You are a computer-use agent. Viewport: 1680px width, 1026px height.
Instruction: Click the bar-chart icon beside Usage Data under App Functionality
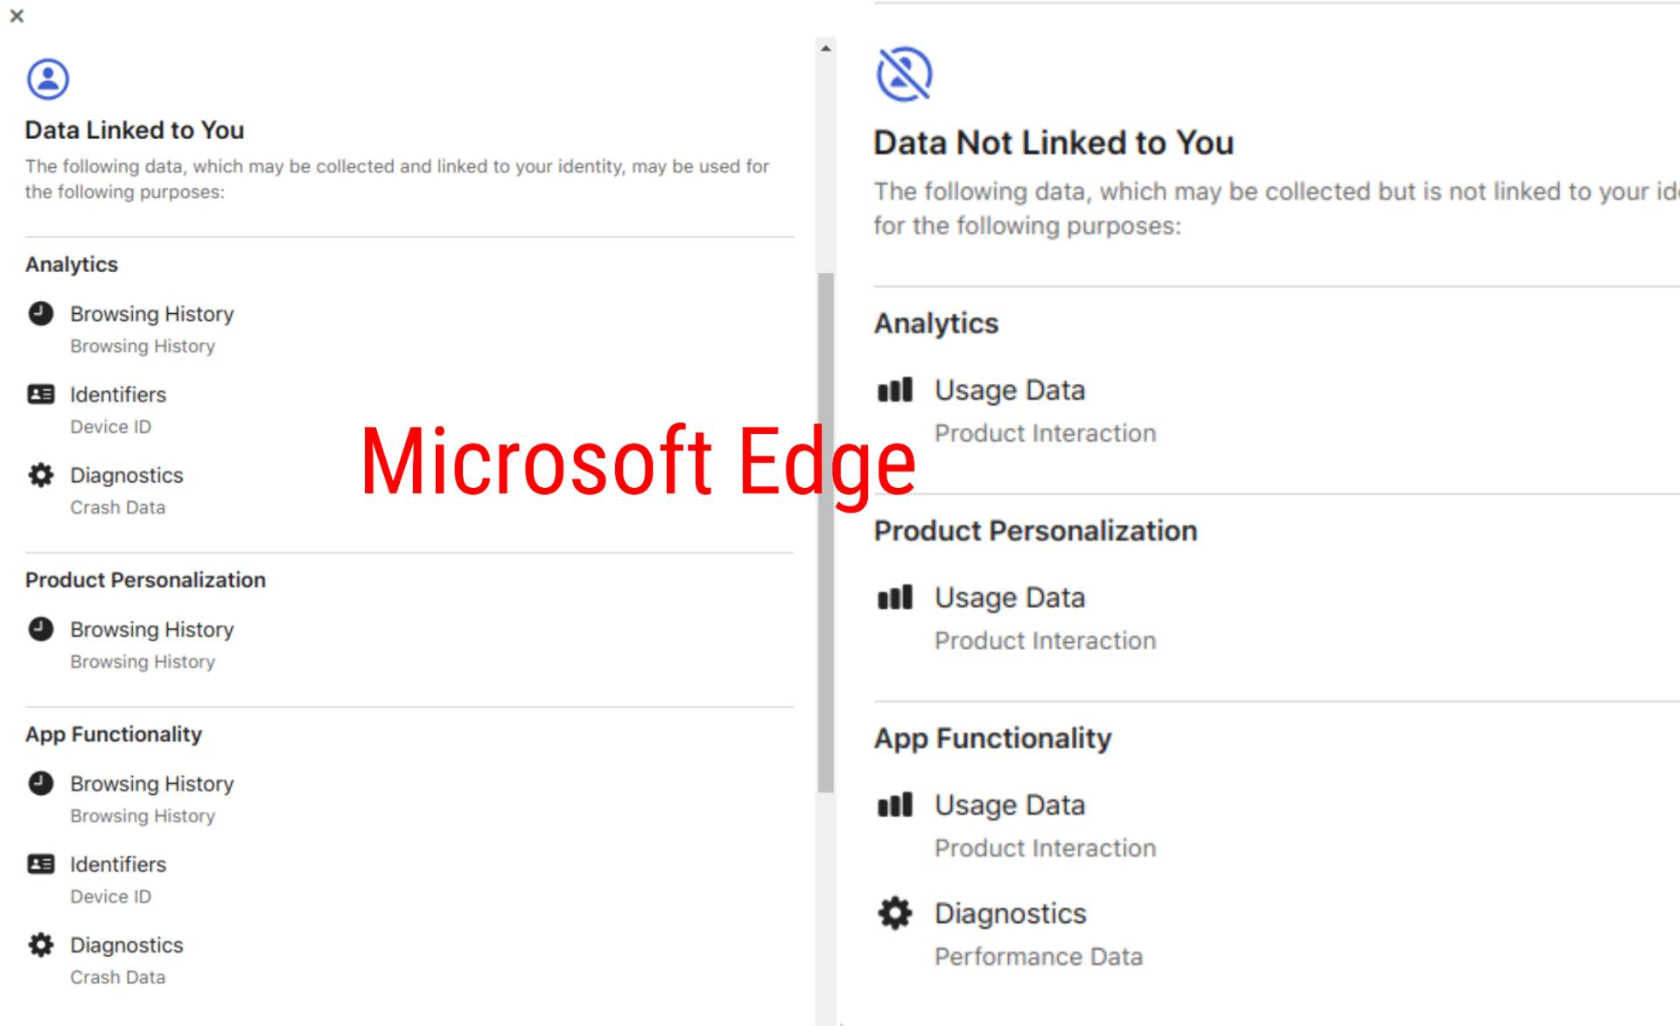tap(894, 806)
